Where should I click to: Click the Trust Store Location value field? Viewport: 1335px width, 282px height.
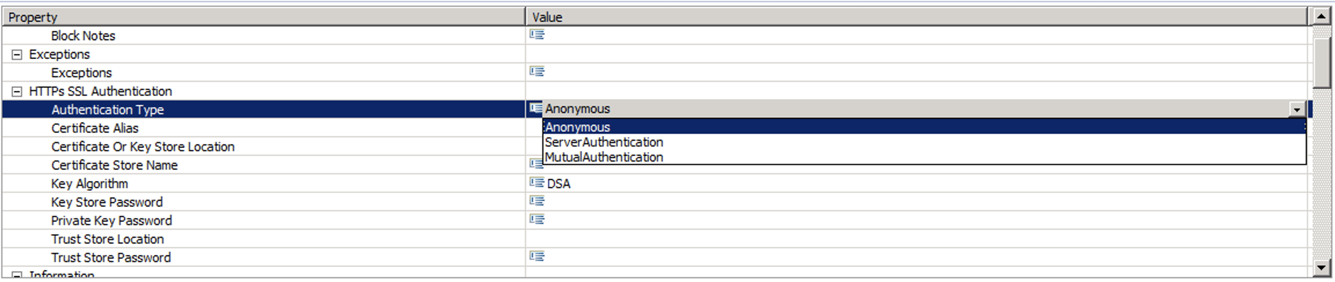coord(915,239)
